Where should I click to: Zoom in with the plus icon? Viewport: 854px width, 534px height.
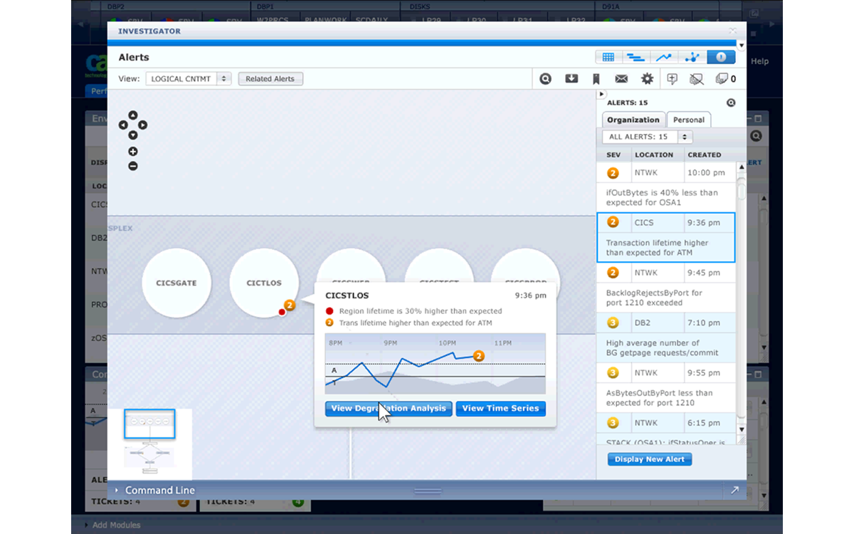pos(133,152)
